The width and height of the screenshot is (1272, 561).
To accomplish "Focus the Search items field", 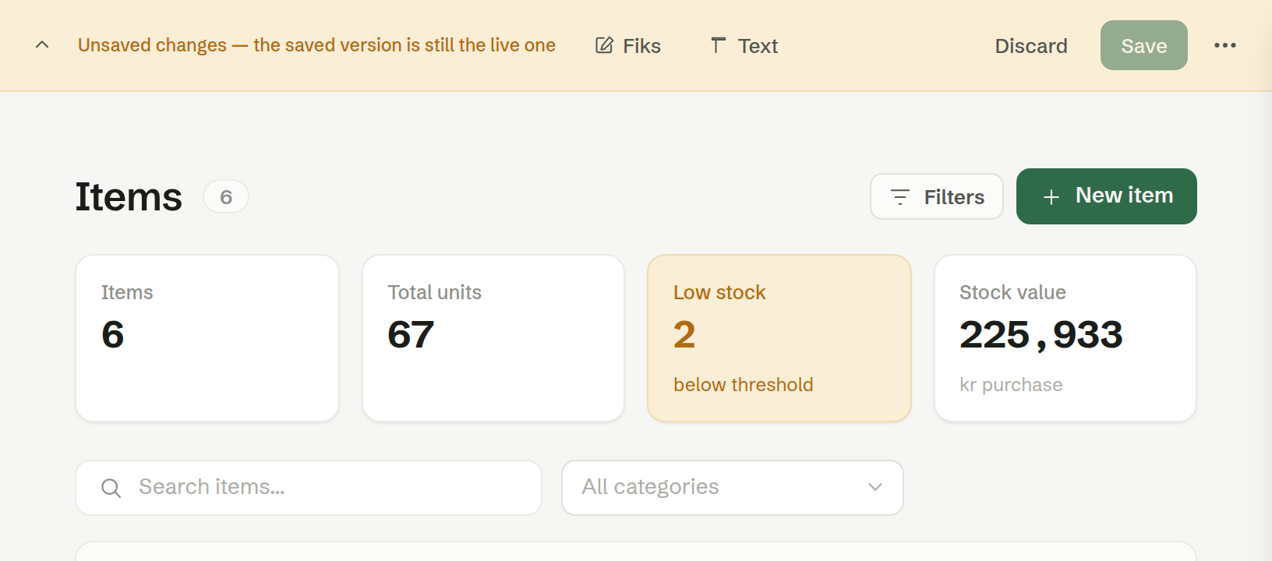I will (x=309, y=488).
